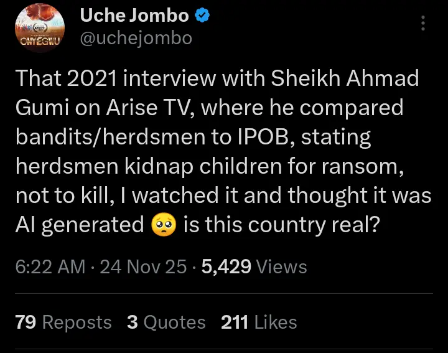
Task: Open the three-dot more options menu
Action: tap(424, 24)
